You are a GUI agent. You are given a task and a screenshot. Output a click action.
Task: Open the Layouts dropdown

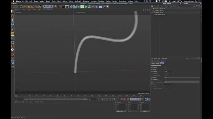coord(192,4)
